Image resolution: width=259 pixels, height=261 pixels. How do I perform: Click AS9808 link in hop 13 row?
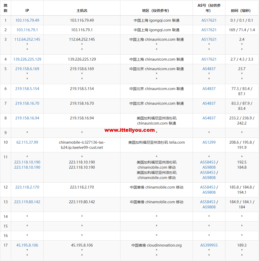coord(209,207)
